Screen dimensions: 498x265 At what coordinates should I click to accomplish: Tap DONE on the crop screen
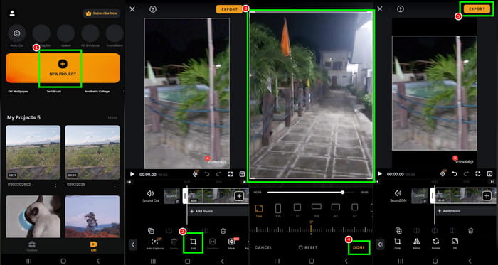coord(359,247)
